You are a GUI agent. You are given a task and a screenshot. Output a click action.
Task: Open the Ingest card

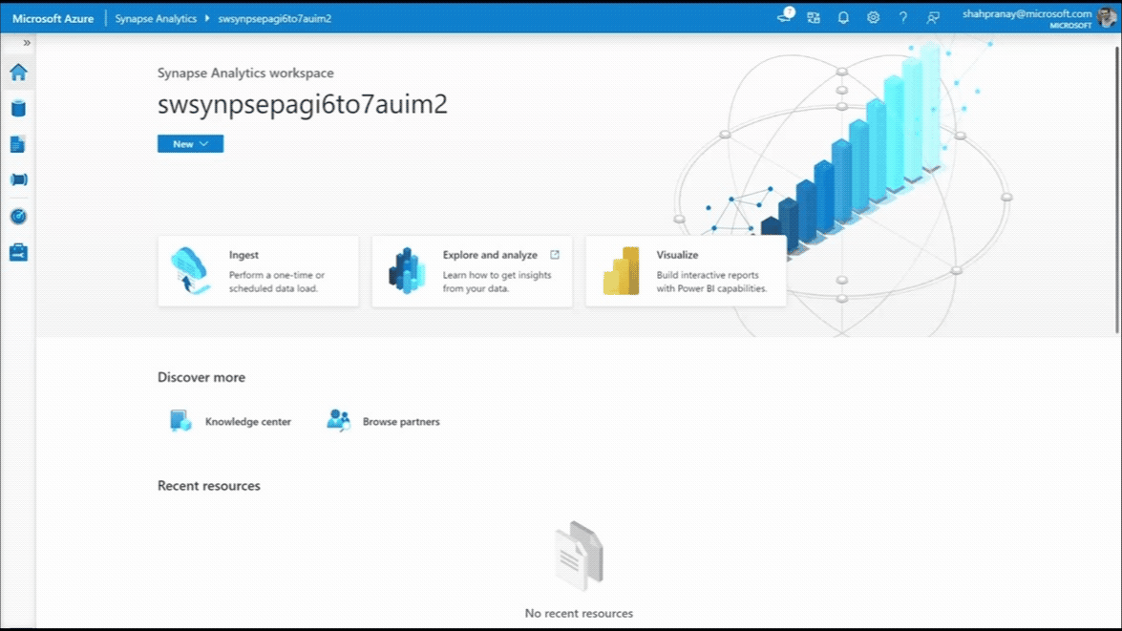click(x=259, y=271)
